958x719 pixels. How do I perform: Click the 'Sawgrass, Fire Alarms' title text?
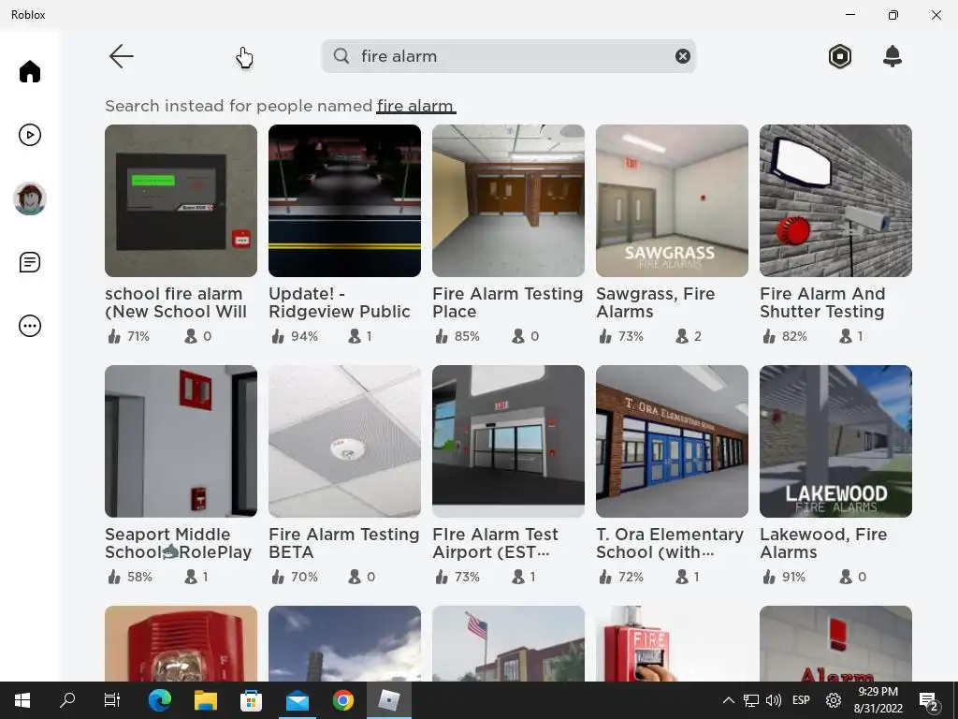point(656,302)
